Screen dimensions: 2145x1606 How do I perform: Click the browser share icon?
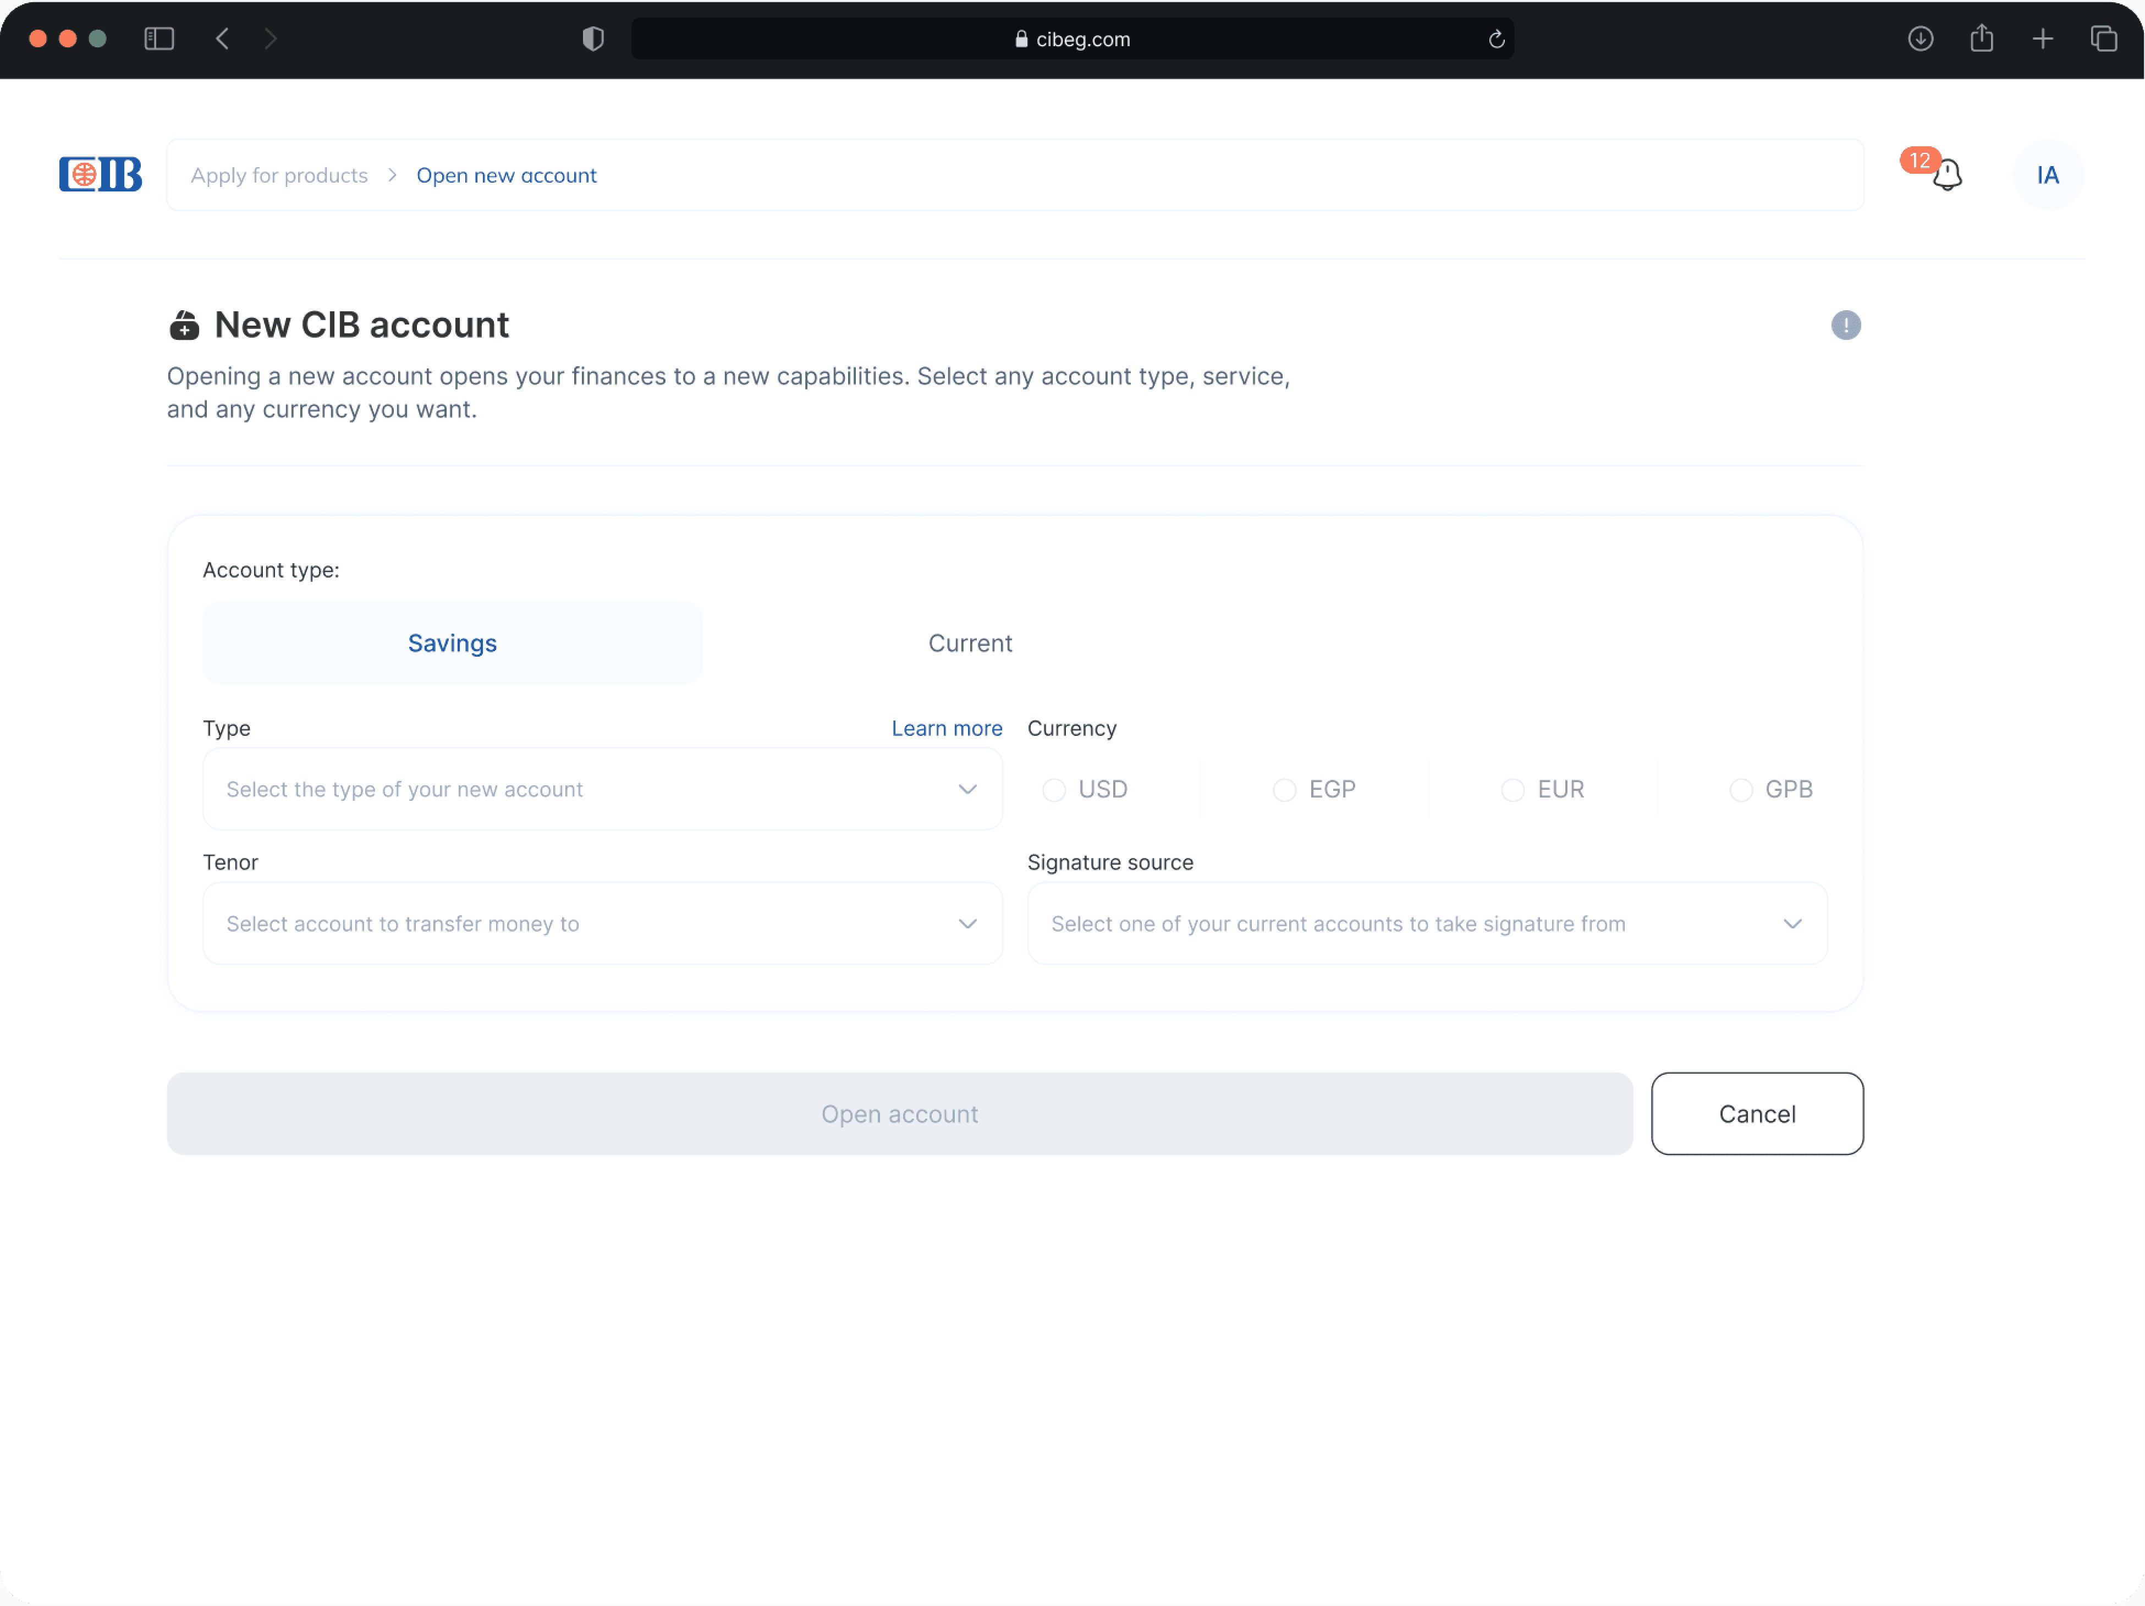[1982, 39]
